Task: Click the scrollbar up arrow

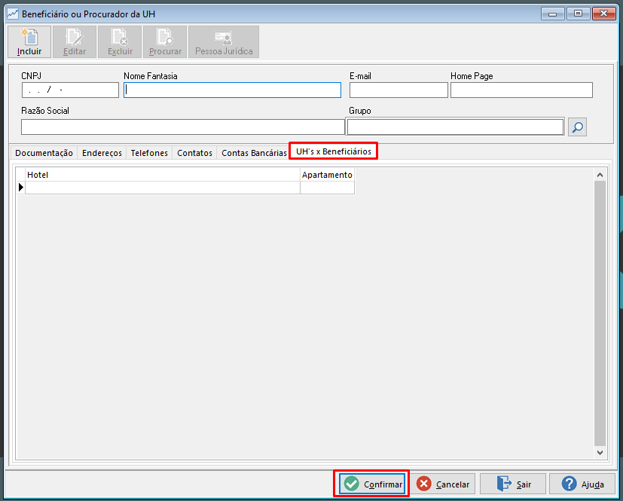Action: click(600, 175)
